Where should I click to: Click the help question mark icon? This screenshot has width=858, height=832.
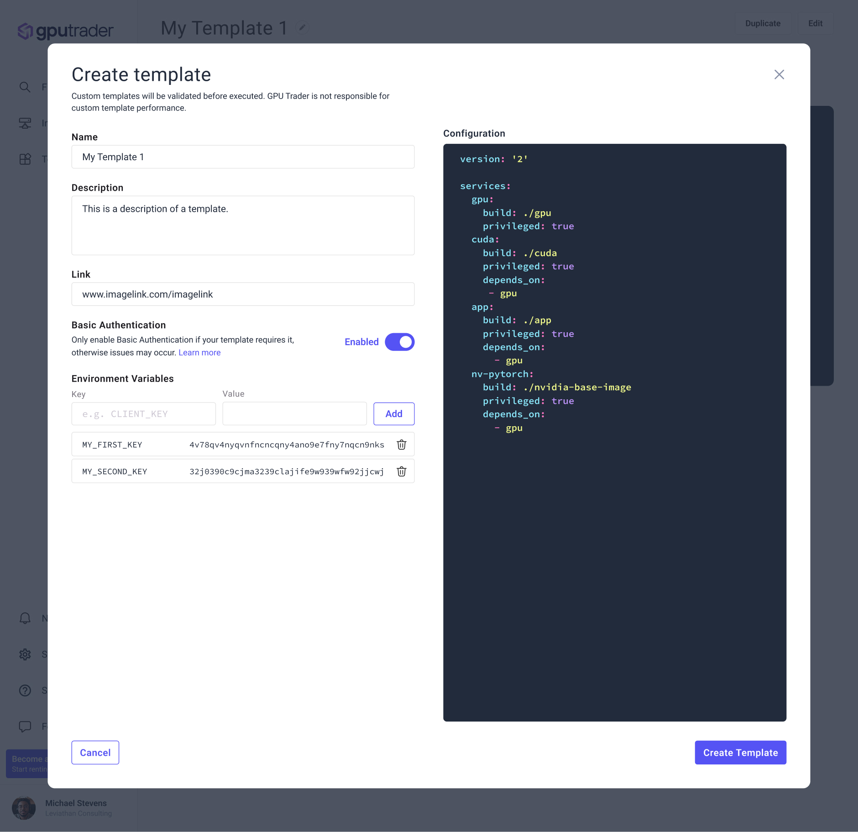[x=25, y=691]
